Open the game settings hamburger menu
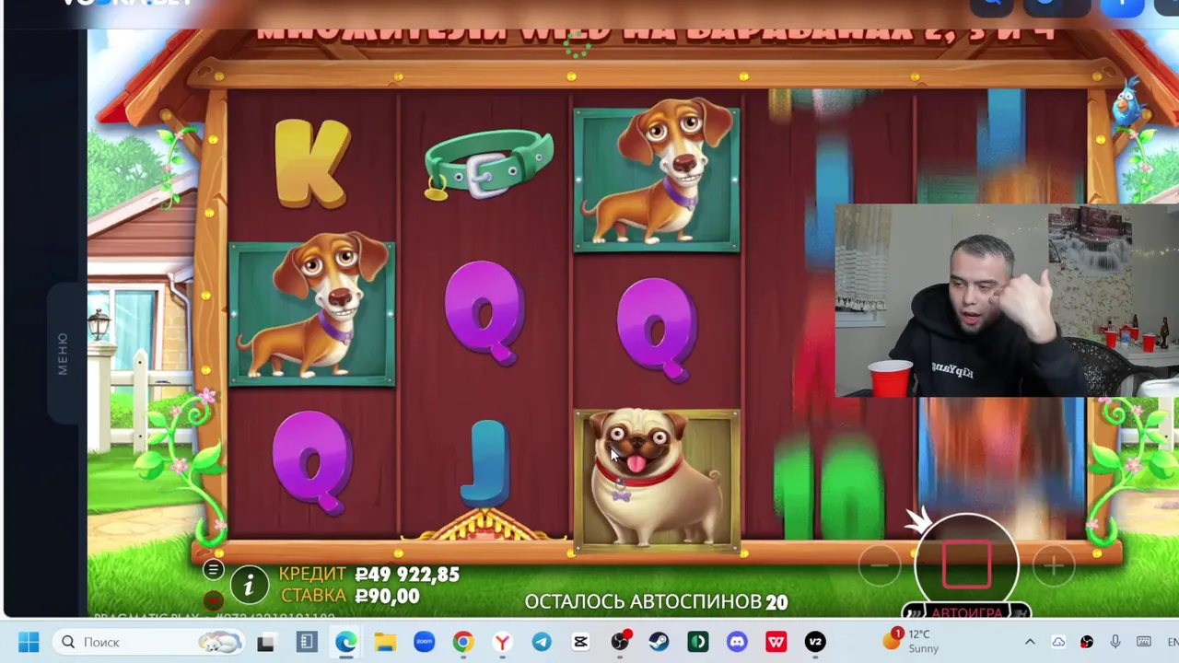1179x663 pixels. (213, 570)
